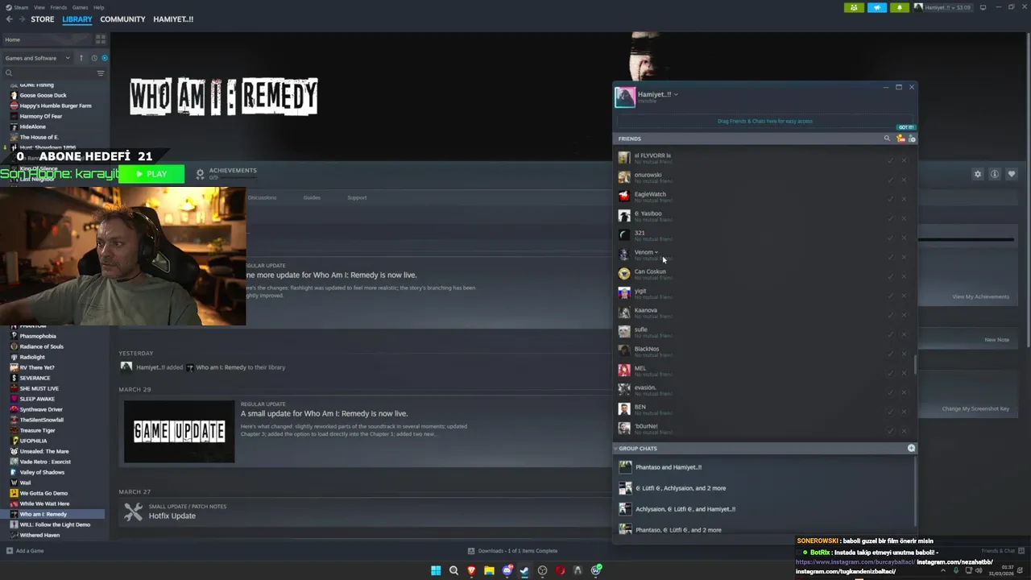
Task: Click the New Note button
Action: point(996,340)
